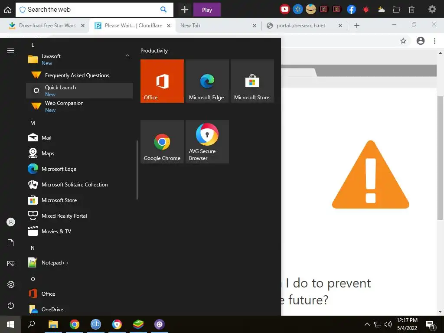444x333 pixels.
Task: Open the browser profile avatar
Action: pyautogui.click(x=421, y=41)
